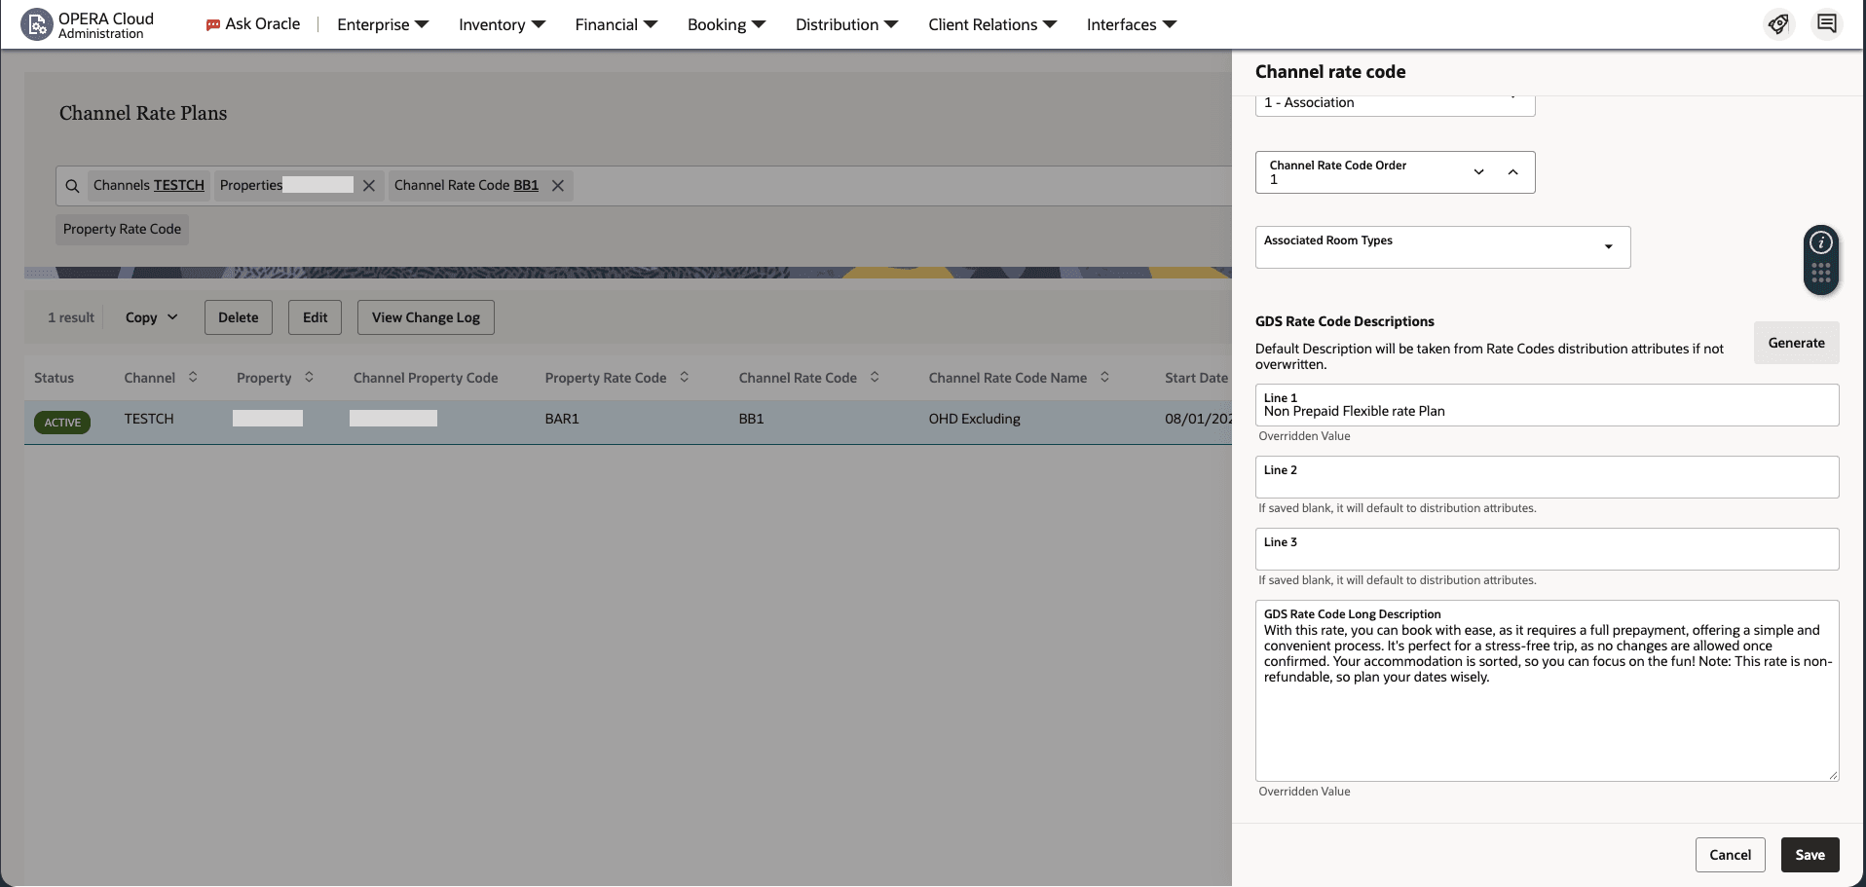The image size is (1866, 887).
Task: Click the Property Rate Code filter chip
Action: pos(122,230)
